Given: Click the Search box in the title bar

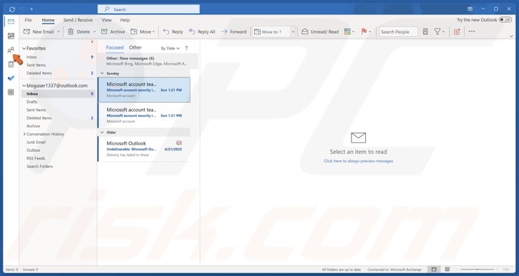Looking at the screenshot, I should pyautogui.click(x=148, y=9).
